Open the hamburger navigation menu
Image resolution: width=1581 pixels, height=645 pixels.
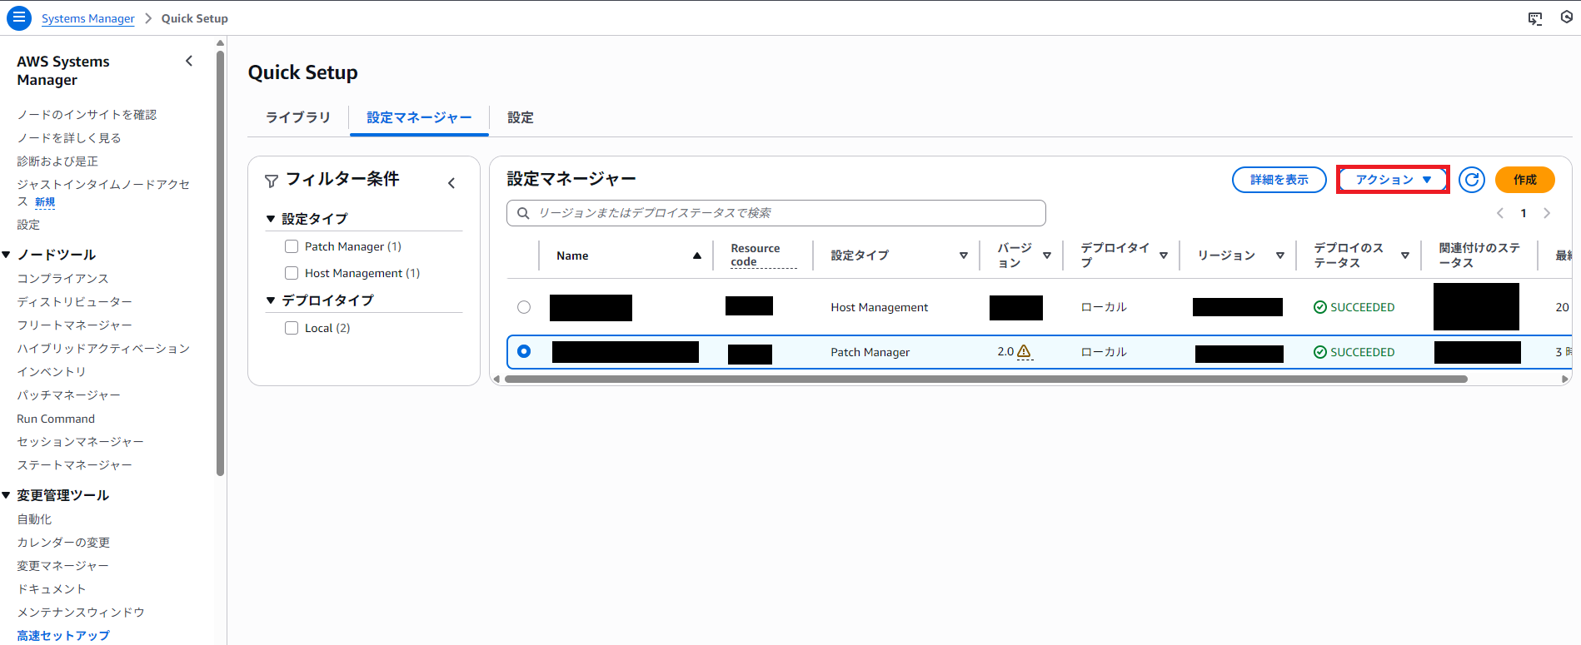click(18, 17)
